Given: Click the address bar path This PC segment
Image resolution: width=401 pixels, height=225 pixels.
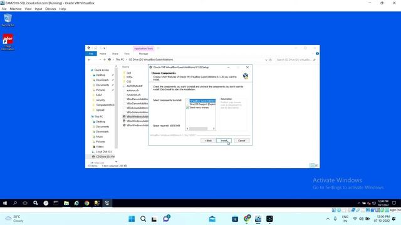Looking at the screenshot, I should click(x=120, y=60).
